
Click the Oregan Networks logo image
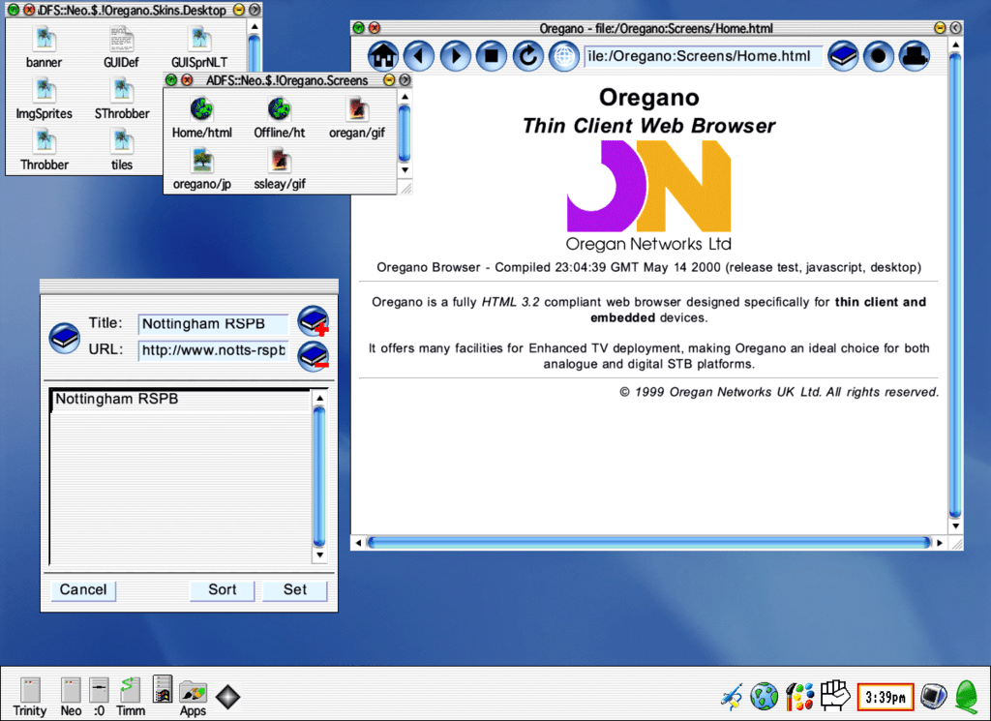(649, 195)
